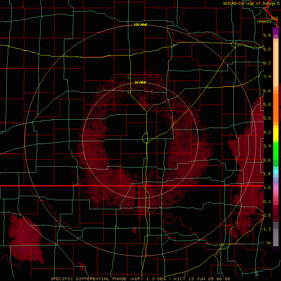Click the 50 NMI range ring label
This screenshot has width=281, height=281.
(140, 82)
